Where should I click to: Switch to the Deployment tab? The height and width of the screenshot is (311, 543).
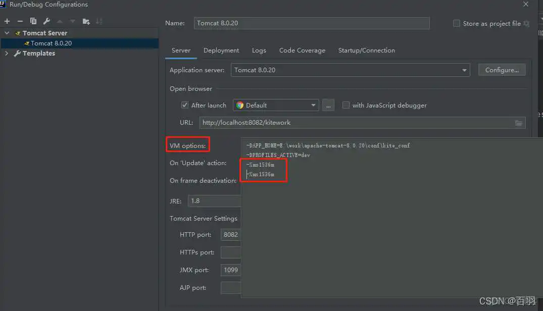pos(221,50)
